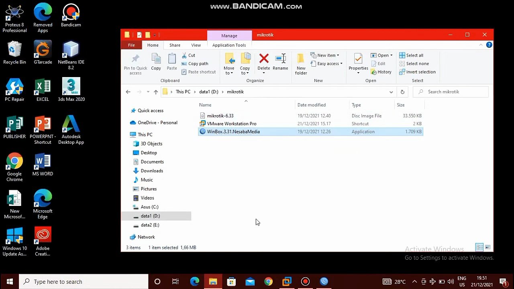514x289 pixels.
Task: Go up one folder level
Action: pos(156,92)
